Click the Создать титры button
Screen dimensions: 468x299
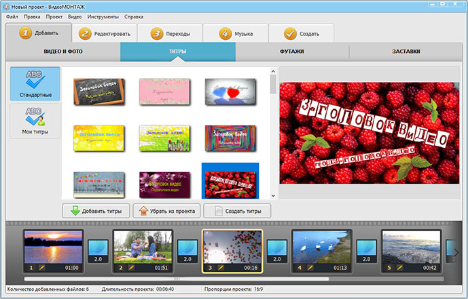236,211
